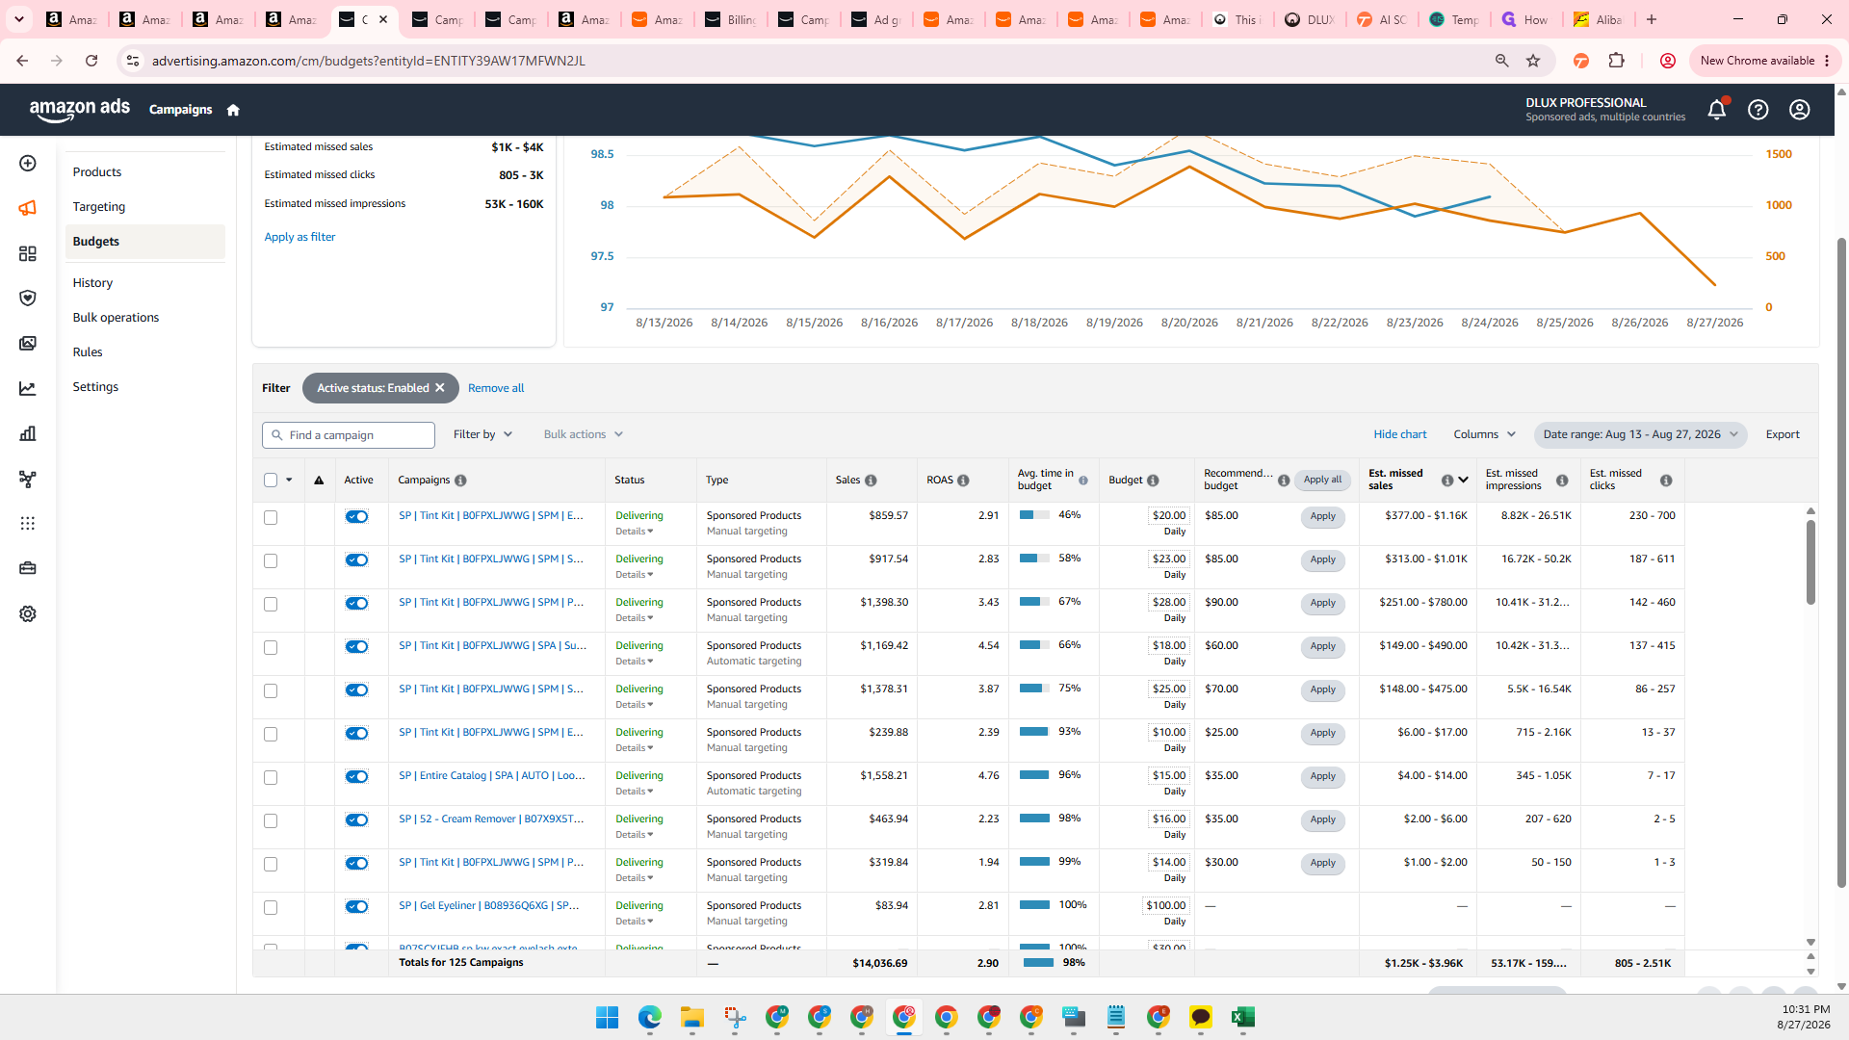This screenshot has width=1849, height=1040.
Task: Open the notifications bell
Action: [1717, 110]
